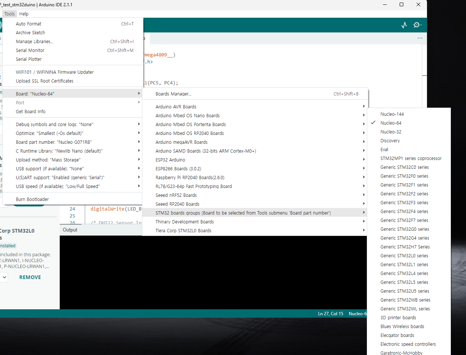Expand Seeed nRF52 Boards
Viewport: 466px width, 355px height.
(255, 195)
